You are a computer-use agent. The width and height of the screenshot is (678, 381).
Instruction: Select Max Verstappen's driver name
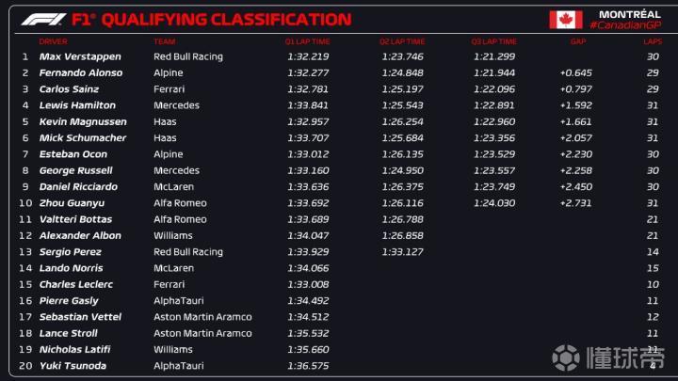(x=80, y=56)
